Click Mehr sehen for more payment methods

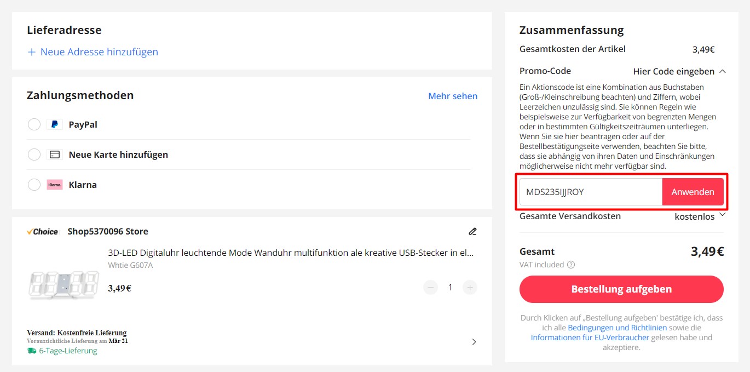(452, 96)
